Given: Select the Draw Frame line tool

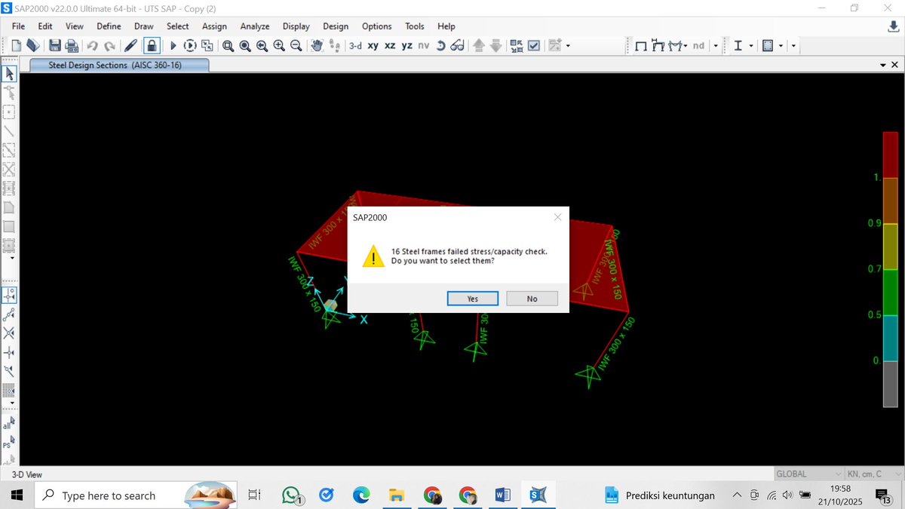Looking at the screenshot, I should 9,131.
